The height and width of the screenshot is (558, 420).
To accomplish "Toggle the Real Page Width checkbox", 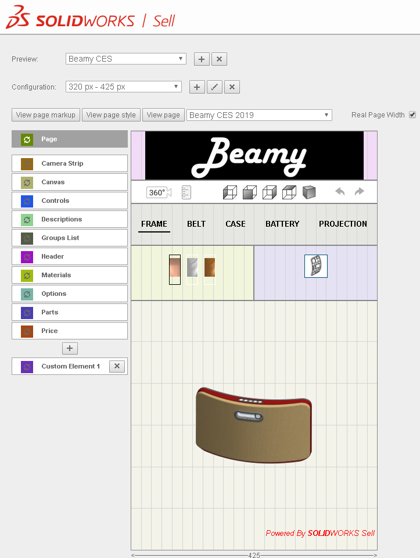I will [412, 115].
